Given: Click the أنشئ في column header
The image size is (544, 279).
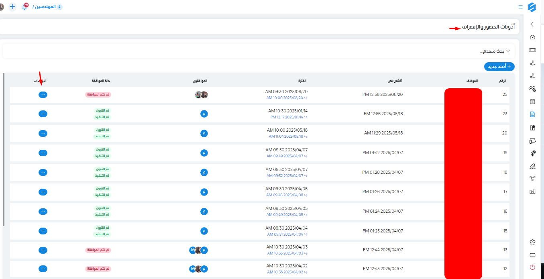Looking at the screenshot, I should click(395, 81).
